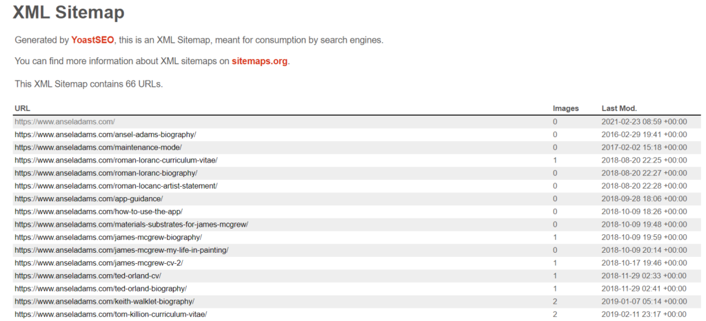Open the james-mcgrew-biography URL
The width and height of the screenshot is (706, 321).
pyautogui.click(x=108, y=237)
